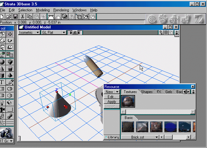Select the Spotlight tool
The width and height of the screenshot is (207, 148).
[10, 103]
